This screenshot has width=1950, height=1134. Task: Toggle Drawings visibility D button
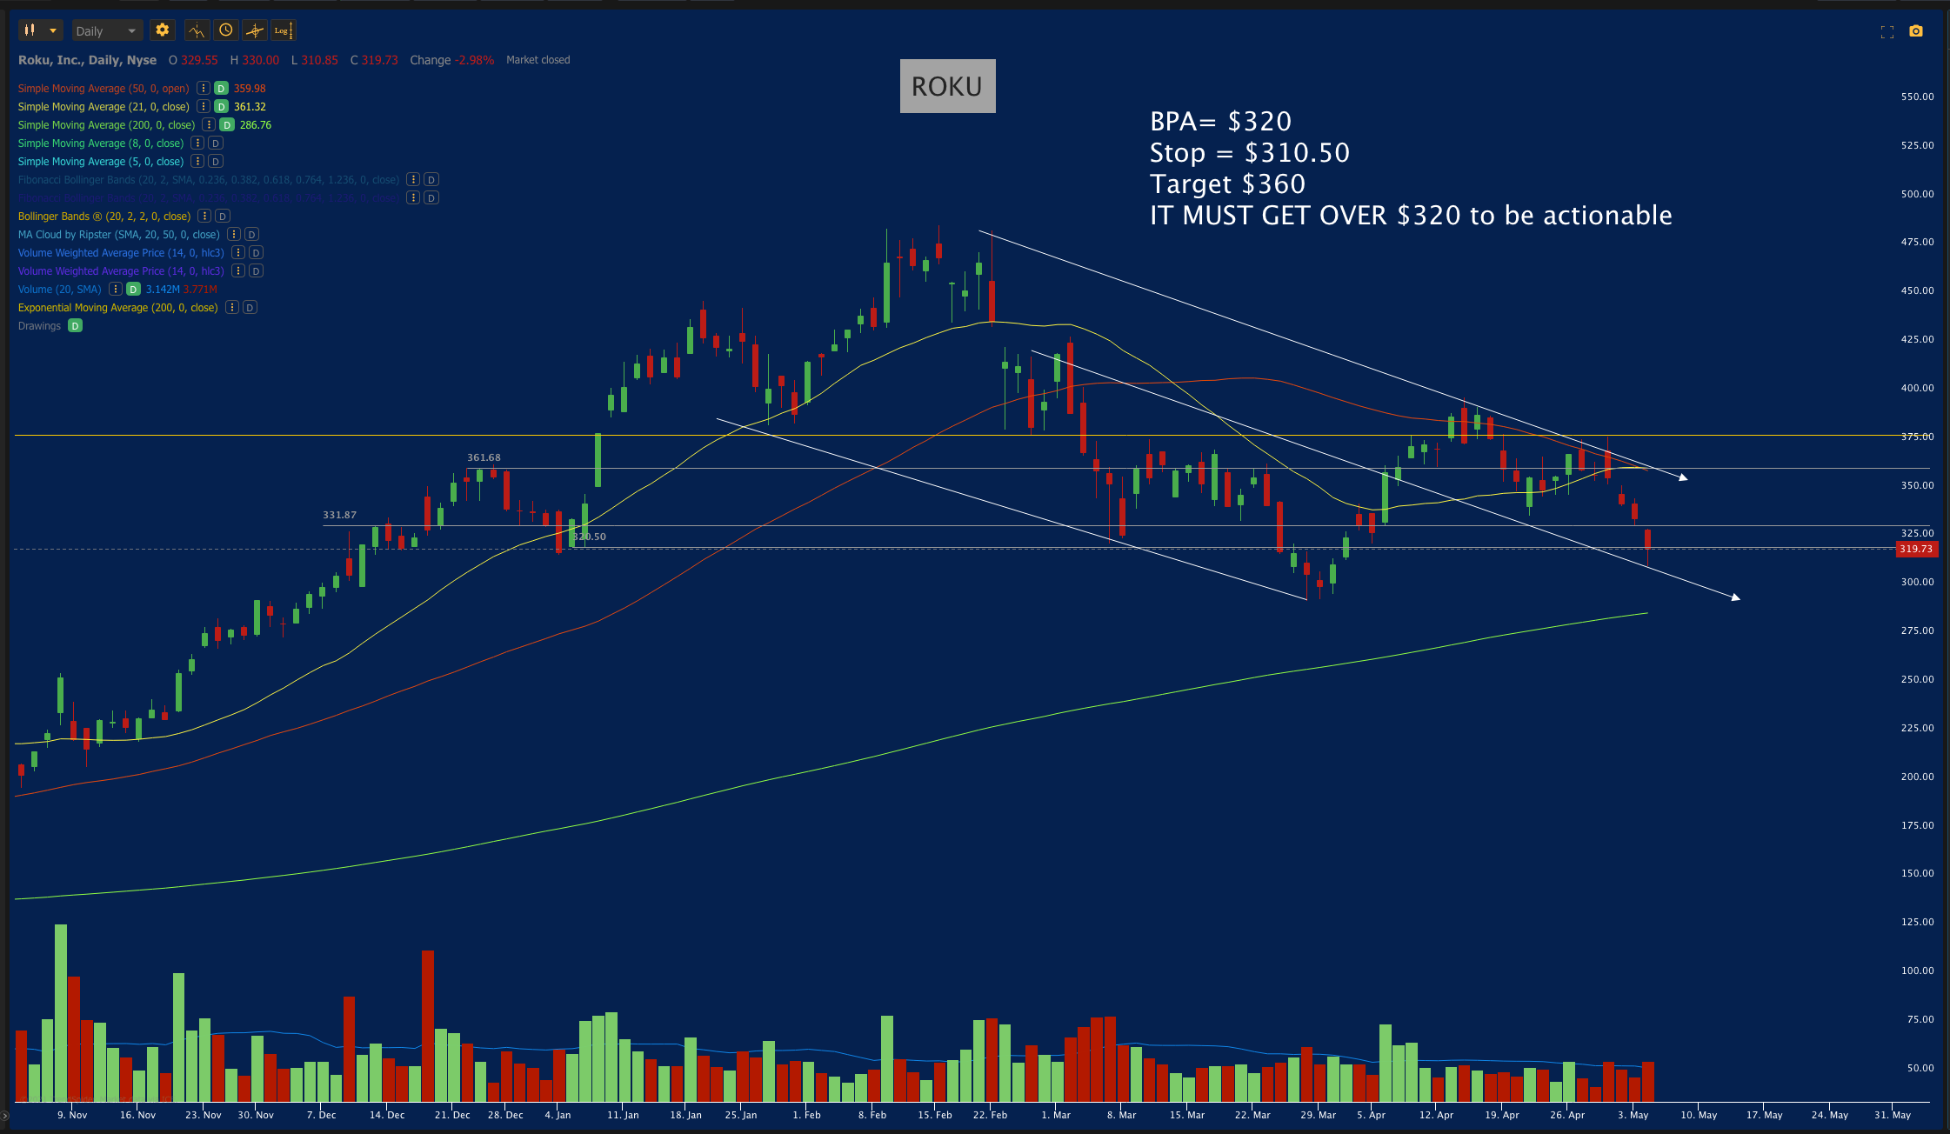76,325
